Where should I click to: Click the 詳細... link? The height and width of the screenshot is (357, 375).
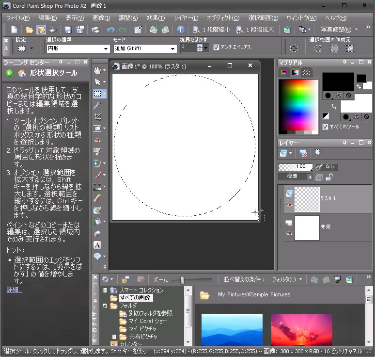pyautogui.click(x=14, y=290)
